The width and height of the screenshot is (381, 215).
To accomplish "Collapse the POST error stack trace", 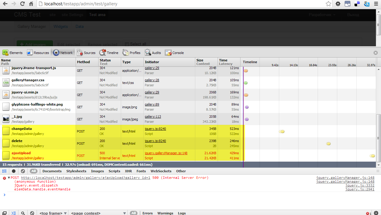I will click(x=9, y=178).
